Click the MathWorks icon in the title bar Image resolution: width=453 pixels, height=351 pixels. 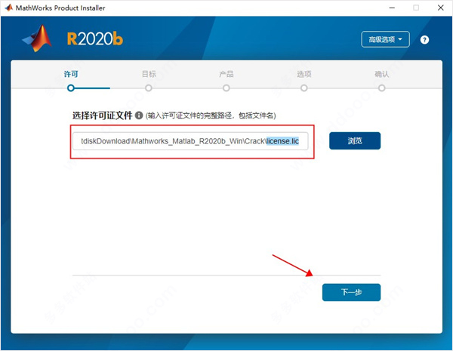8,8
